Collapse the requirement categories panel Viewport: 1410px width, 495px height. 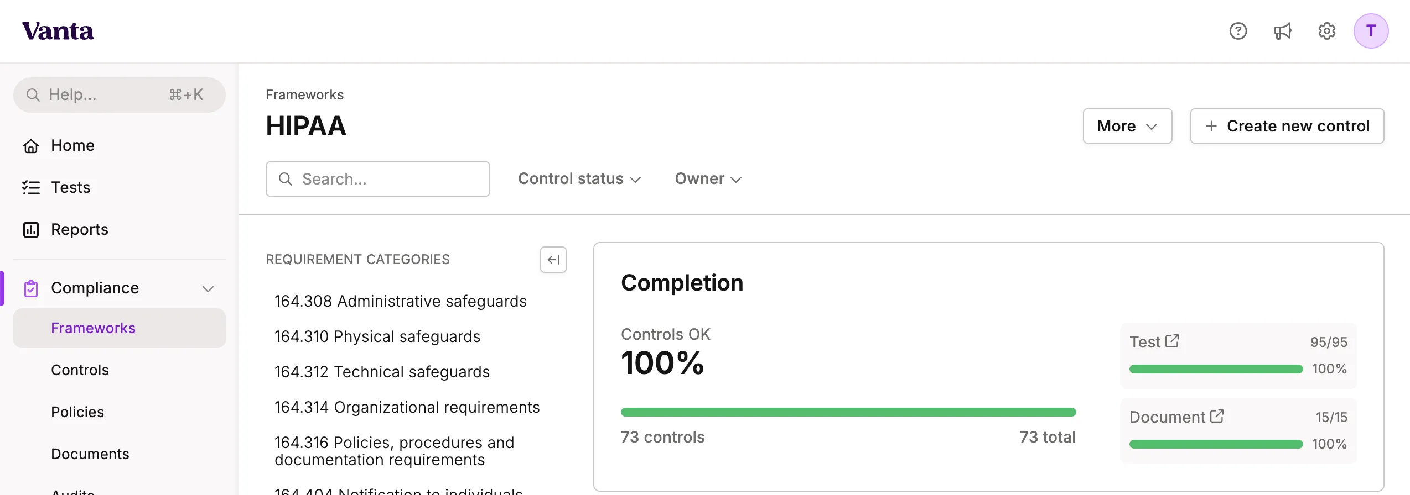point(553,260)
